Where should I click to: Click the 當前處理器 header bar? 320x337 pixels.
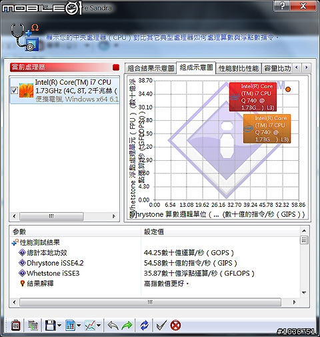point(65,67)
